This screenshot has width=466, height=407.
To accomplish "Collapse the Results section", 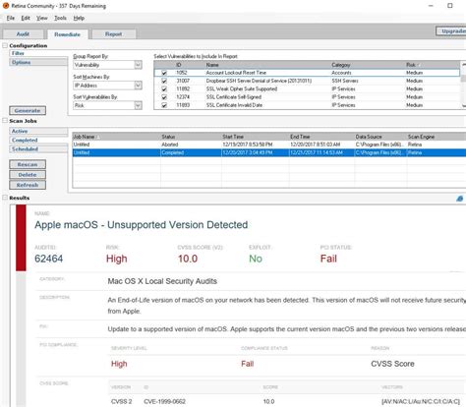I will pyautogui.click(x=5, y=198).
